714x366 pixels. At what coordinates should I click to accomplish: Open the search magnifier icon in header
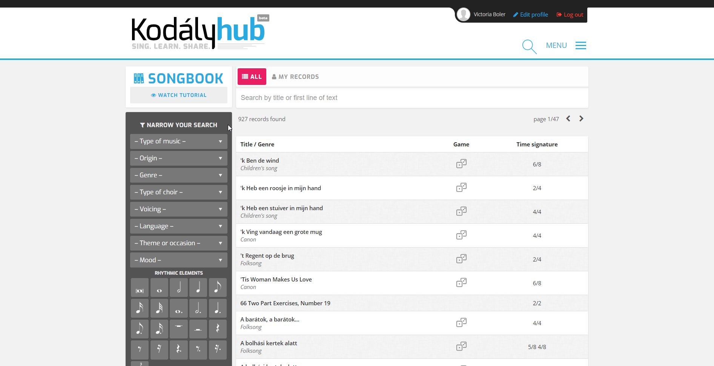pyautogui.click(x=529, y=46)
